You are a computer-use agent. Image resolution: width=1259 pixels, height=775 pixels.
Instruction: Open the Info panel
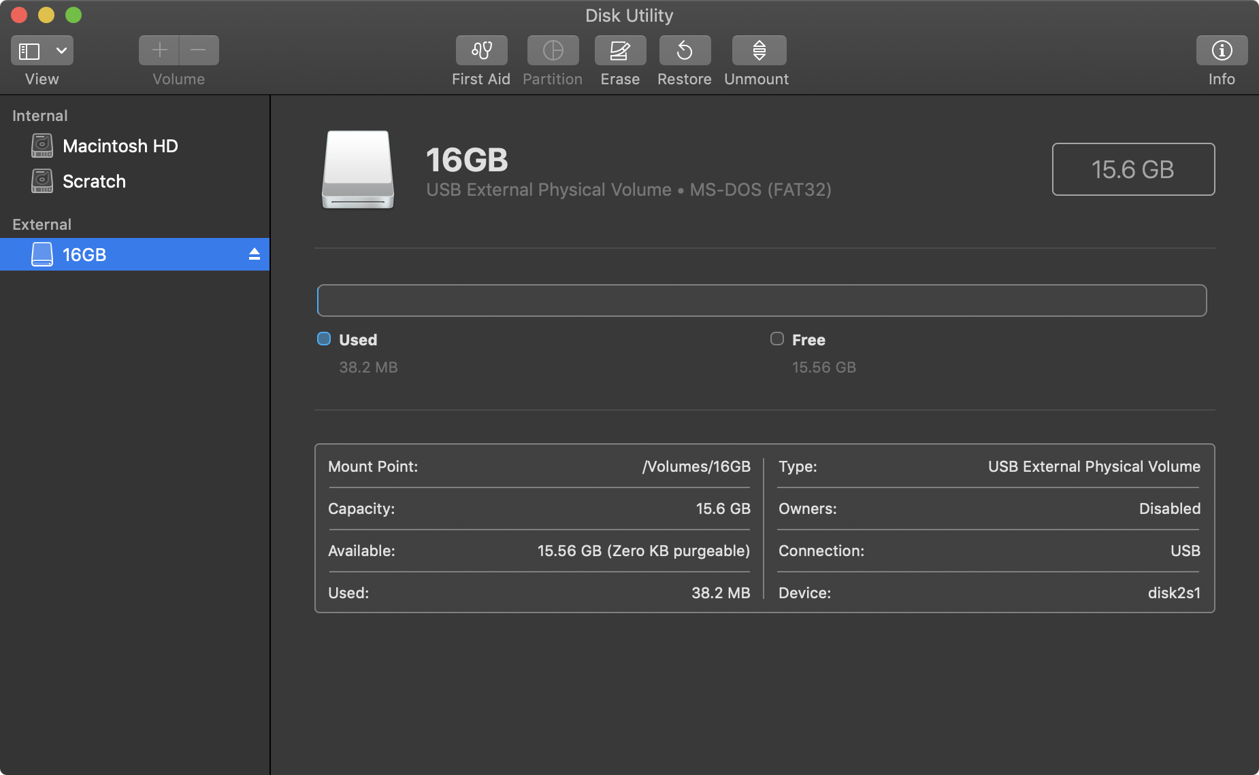[1222, 50]
